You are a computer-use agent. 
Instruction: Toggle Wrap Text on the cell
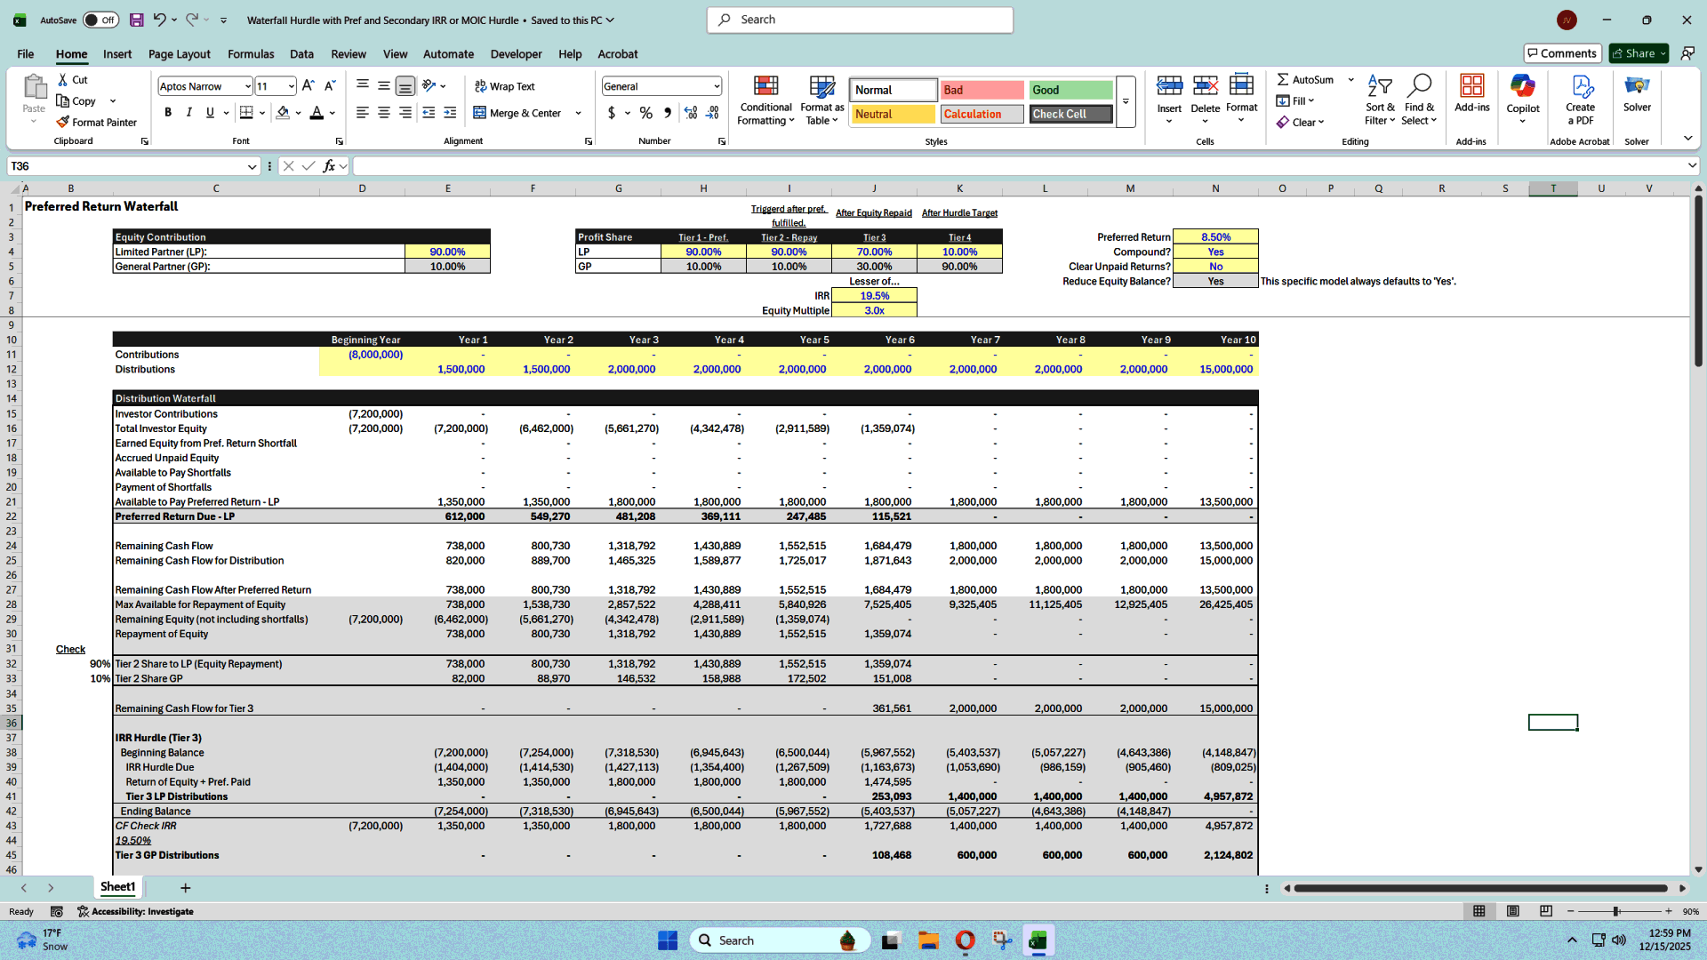click(503, 86)
